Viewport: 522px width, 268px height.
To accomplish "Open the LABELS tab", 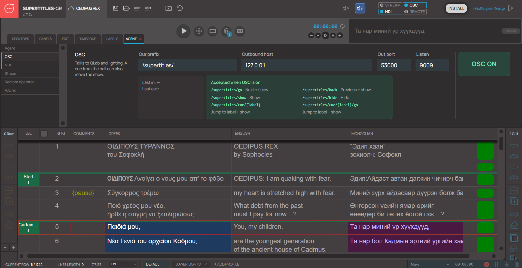I will (x=112, y=39).
